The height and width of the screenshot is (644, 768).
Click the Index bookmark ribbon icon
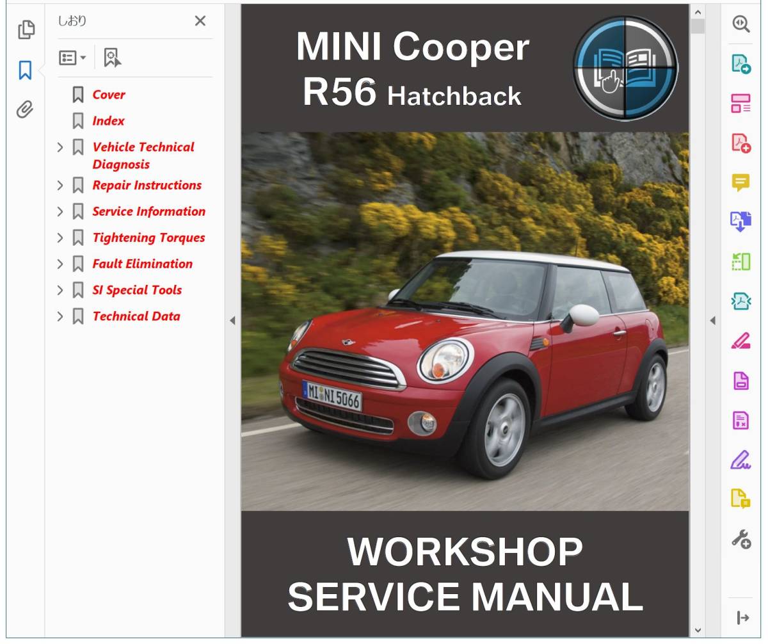[78, 121]
